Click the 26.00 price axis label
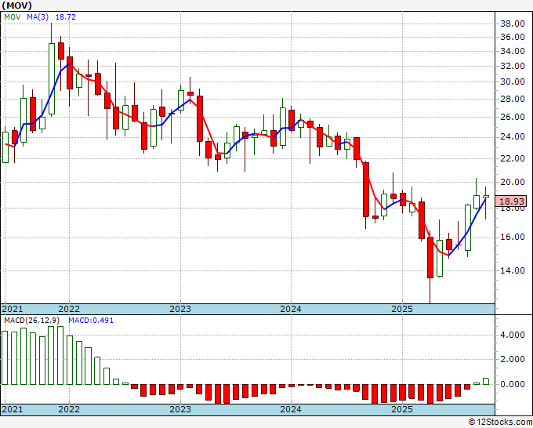The height and width of the screenshot is (428, 533). tap(513, 117)
